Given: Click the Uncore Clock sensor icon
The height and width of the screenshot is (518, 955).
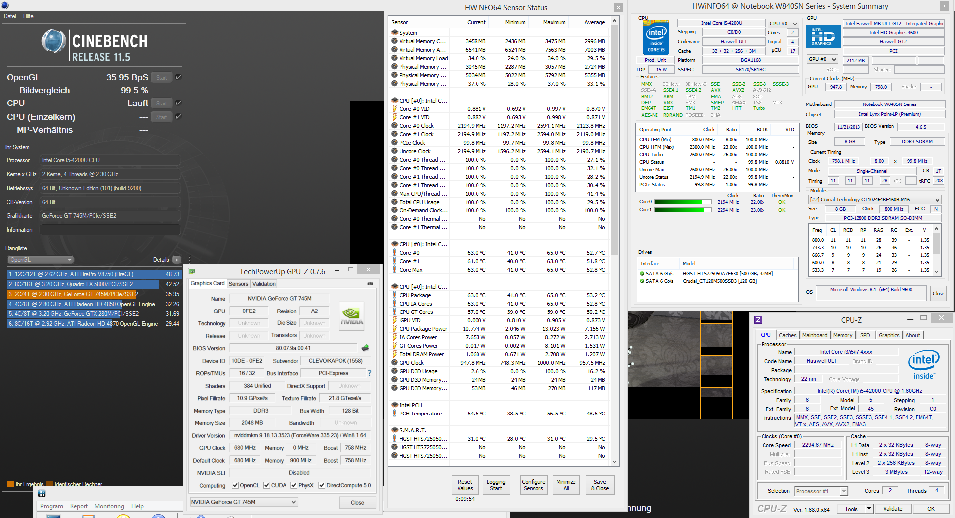Looking at the screenshot, I should point(395,151).
